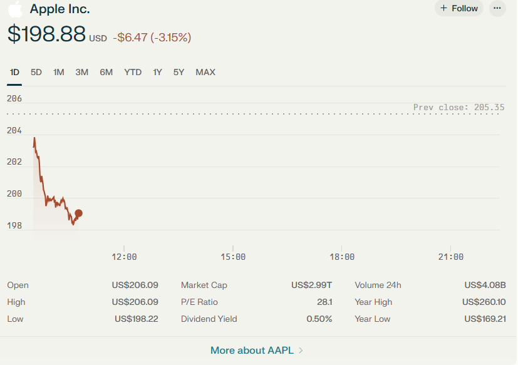This screenshot has width=518, height=365.
Task: Click the 206 price axis label
Action: coord(14,98)
